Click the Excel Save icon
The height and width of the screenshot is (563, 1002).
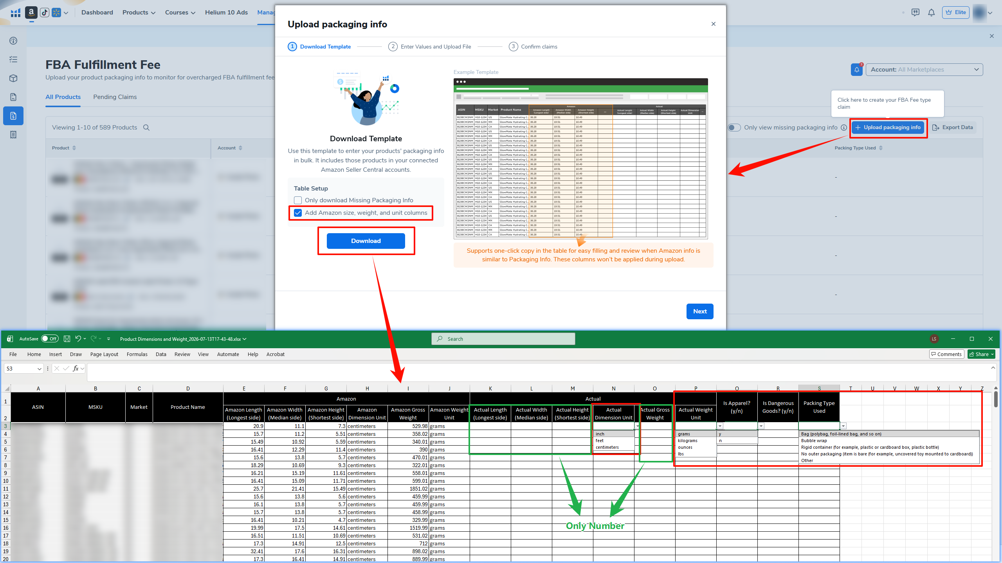[67, 339]
